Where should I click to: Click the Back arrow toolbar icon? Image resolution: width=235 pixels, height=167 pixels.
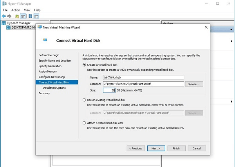pos(4,16)
